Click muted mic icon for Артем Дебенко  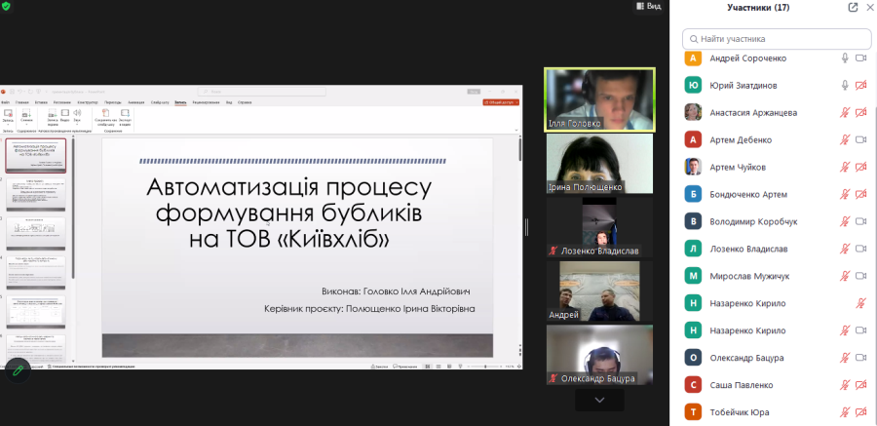click(845, 140)
